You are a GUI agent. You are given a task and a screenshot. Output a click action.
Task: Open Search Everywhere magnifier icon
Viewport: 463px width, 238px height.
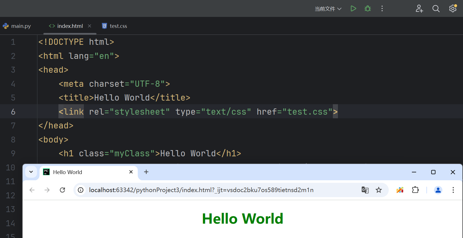(436, 9)
